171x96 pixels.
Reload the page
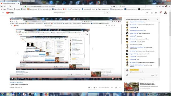click(x=7, y=6)
